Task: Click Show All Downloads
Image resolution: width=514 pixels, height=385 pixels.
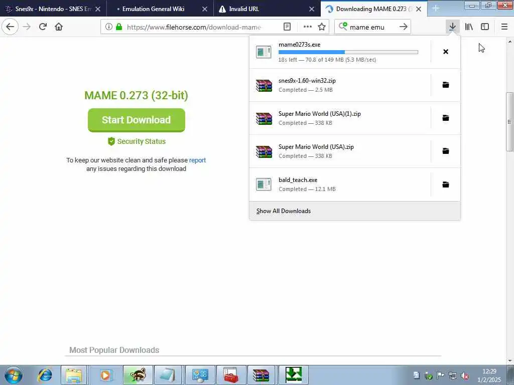Action: tap(284, 211)
